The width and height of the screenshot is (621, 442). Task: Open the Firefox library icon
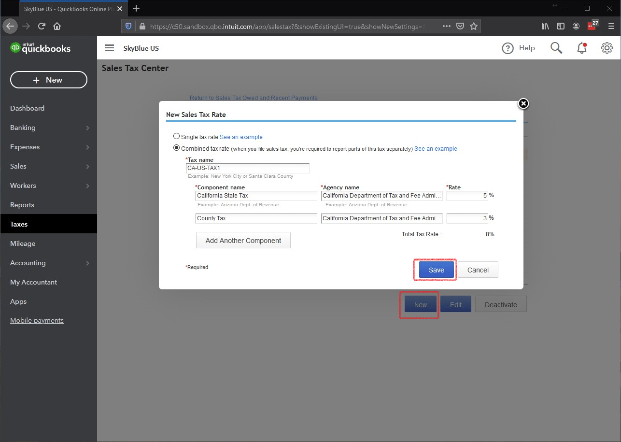pos(545,26)
